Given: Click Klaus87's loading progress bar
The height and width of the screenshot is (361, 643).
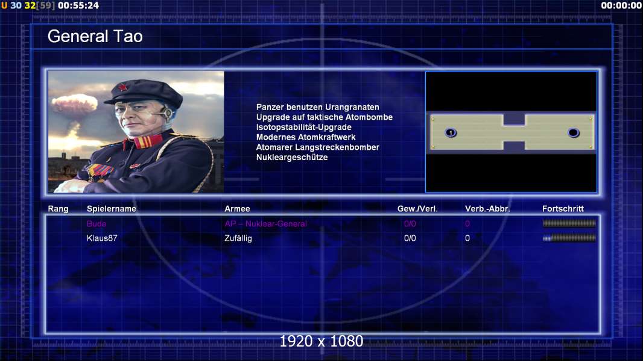Looking at the screenshot, I should pos(569,238).
